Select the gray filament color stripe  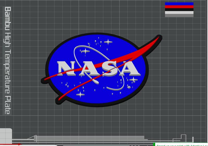pyautogui.click(x=179, y=16)
